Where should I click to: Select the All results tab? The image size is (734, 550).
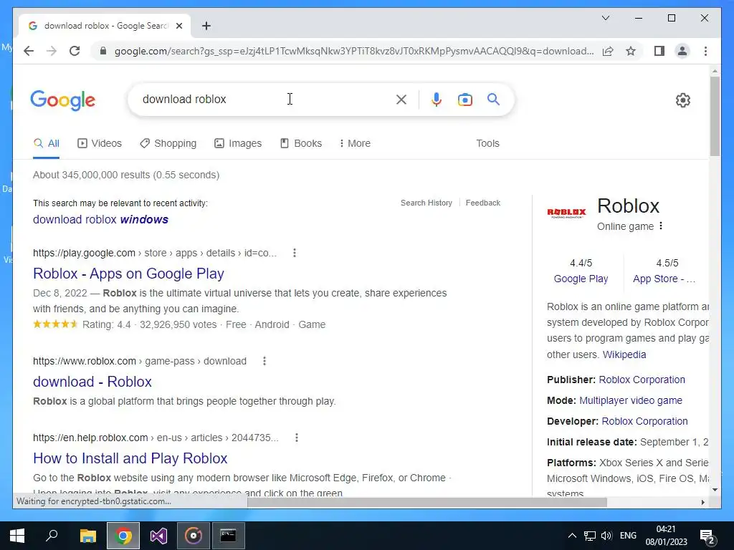click(x=47, y=143)
